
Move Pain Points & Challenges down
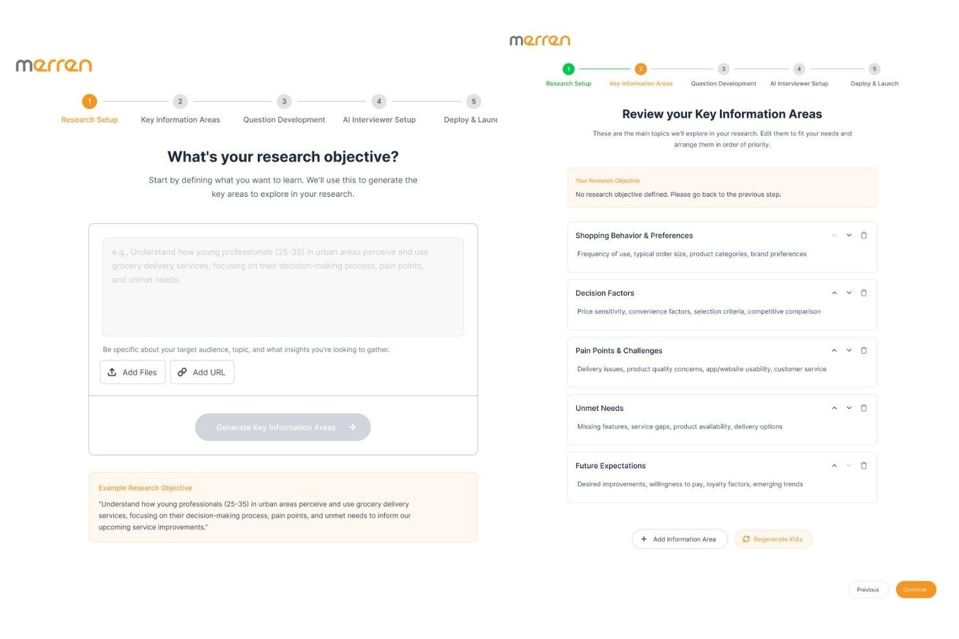coord(849,351)
